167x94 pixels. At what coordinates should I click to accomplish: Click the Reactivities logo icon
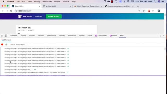pyautogui.click(x=20, y=16)
